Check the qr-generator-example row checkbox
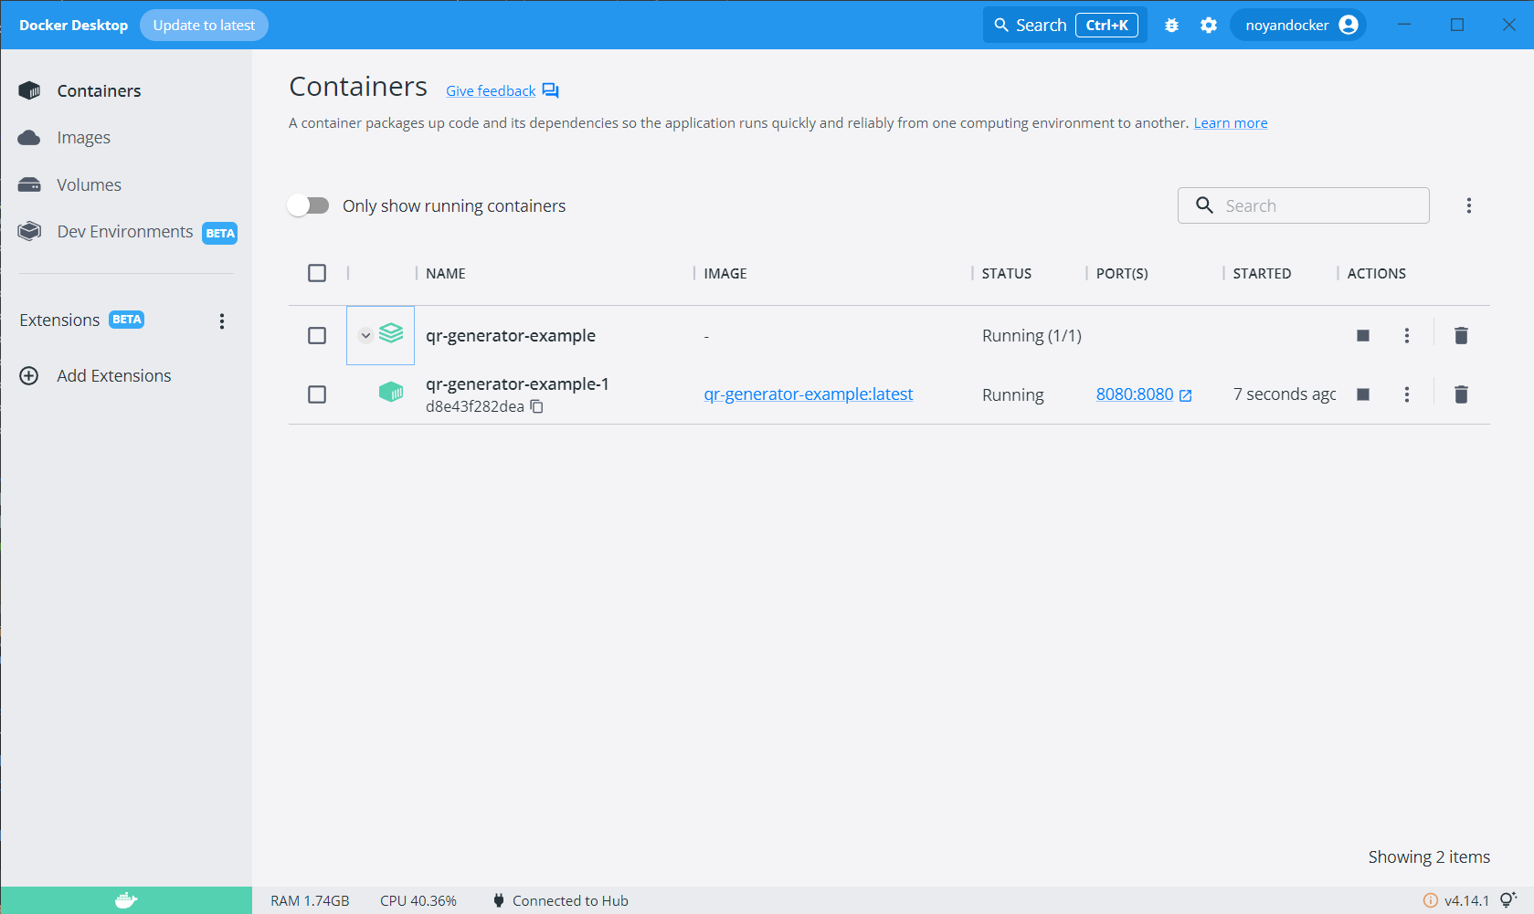Screen dimensions: 1534x914 pos(317,336)
